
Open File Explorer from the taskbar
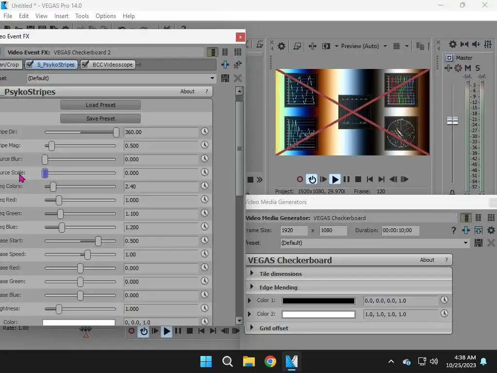tap(249, 361)
